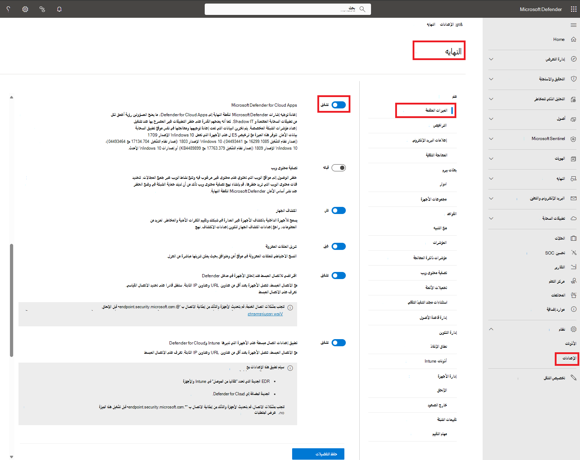Open Home from the navigation sidebar
The width and height of the screenshot is (580, 460).
click(x=559, y=39)
